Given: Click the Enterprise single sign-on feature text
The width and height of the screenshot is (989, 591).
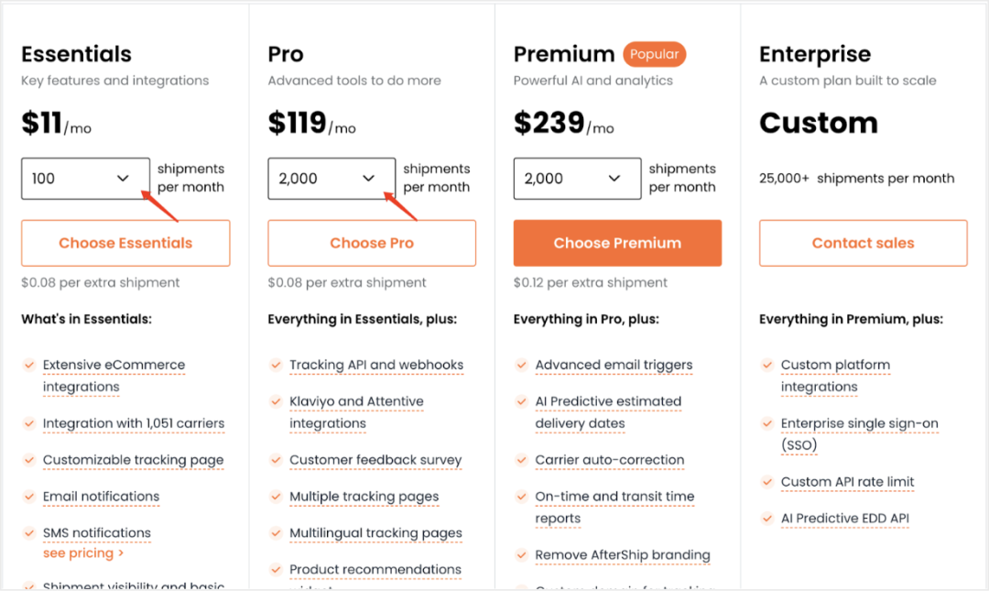Looking at the screenshot, I should (x=860, y=434).
